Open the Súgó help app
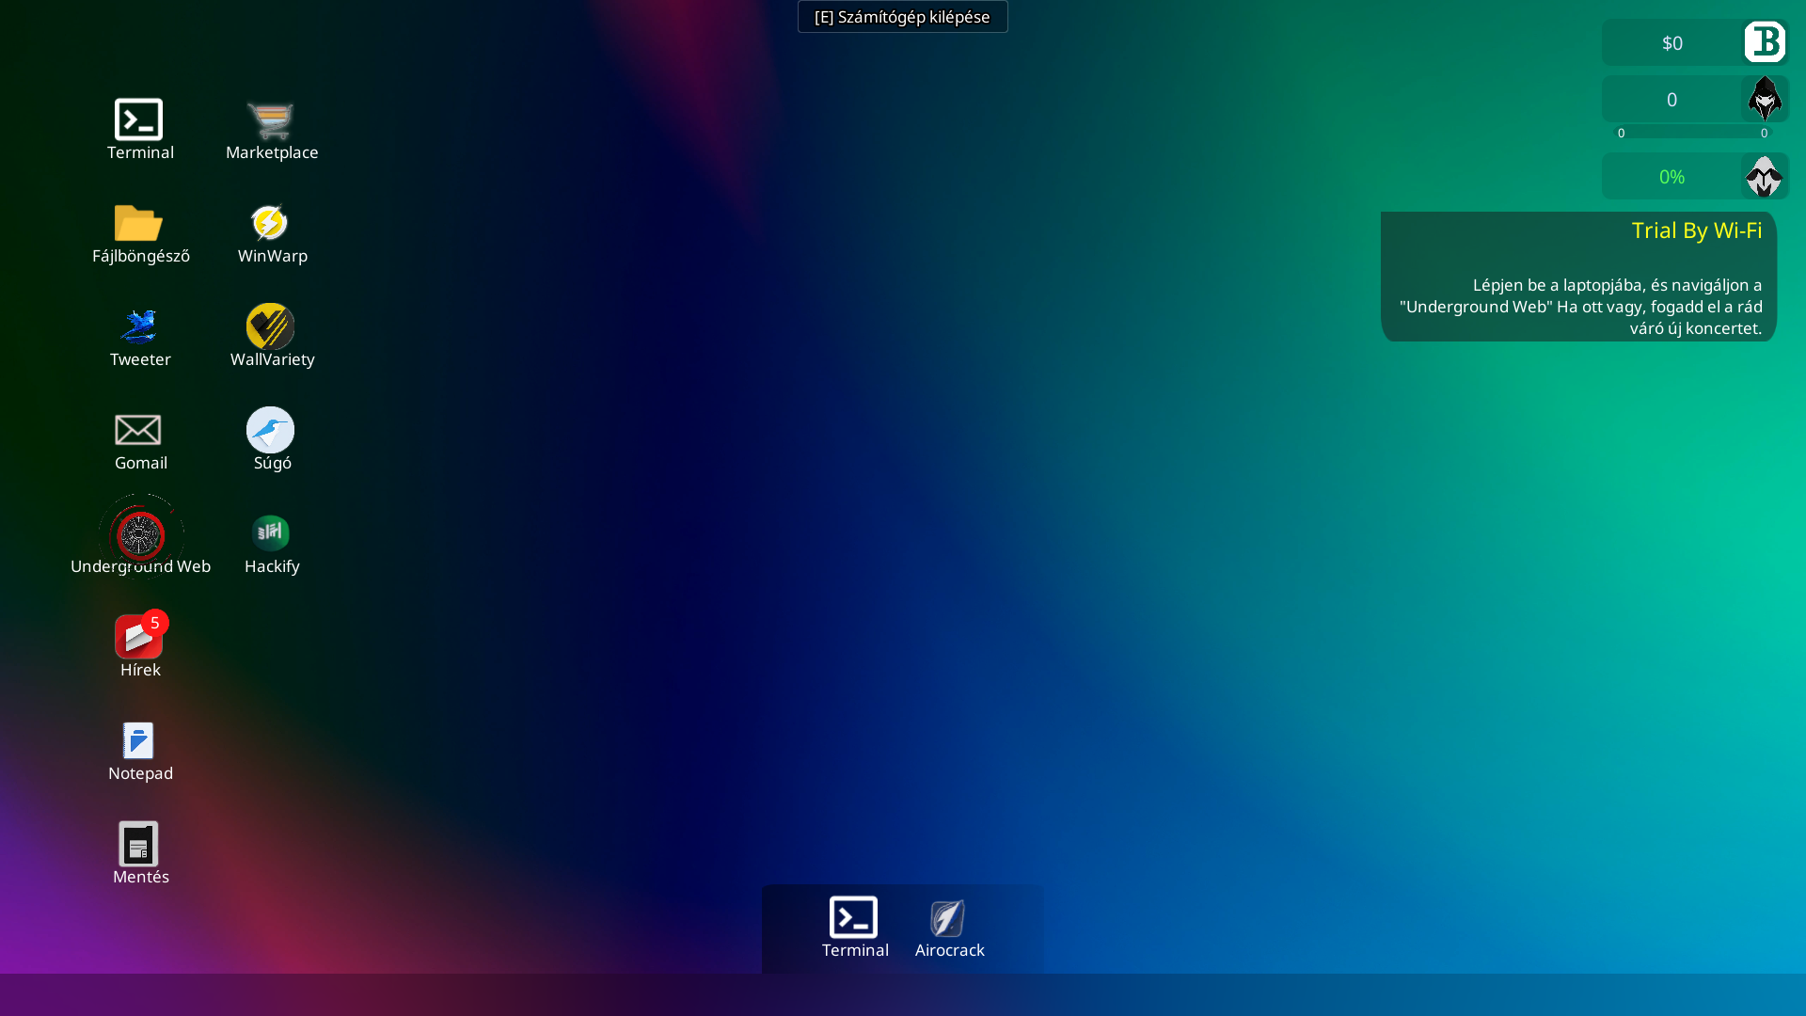 (x=271, y=431)
